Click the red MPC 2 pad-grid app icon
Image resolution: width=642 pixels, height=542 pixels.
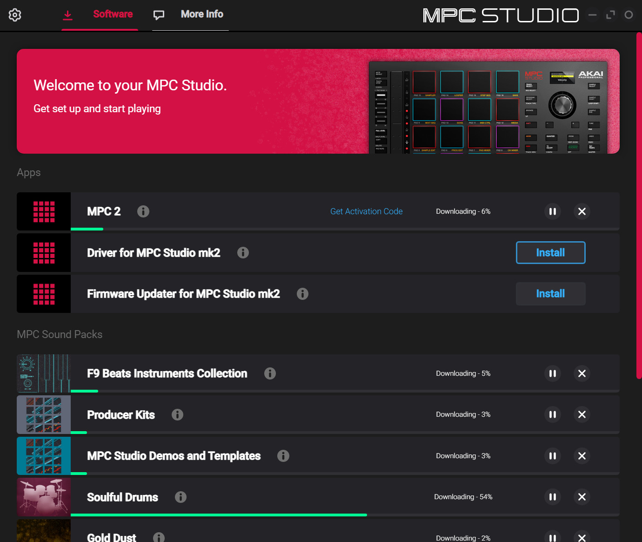[x=43, y=211]
